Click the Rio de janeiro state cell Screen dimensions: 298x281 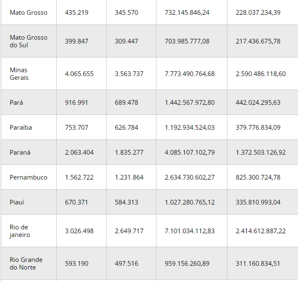pos(20,231)
